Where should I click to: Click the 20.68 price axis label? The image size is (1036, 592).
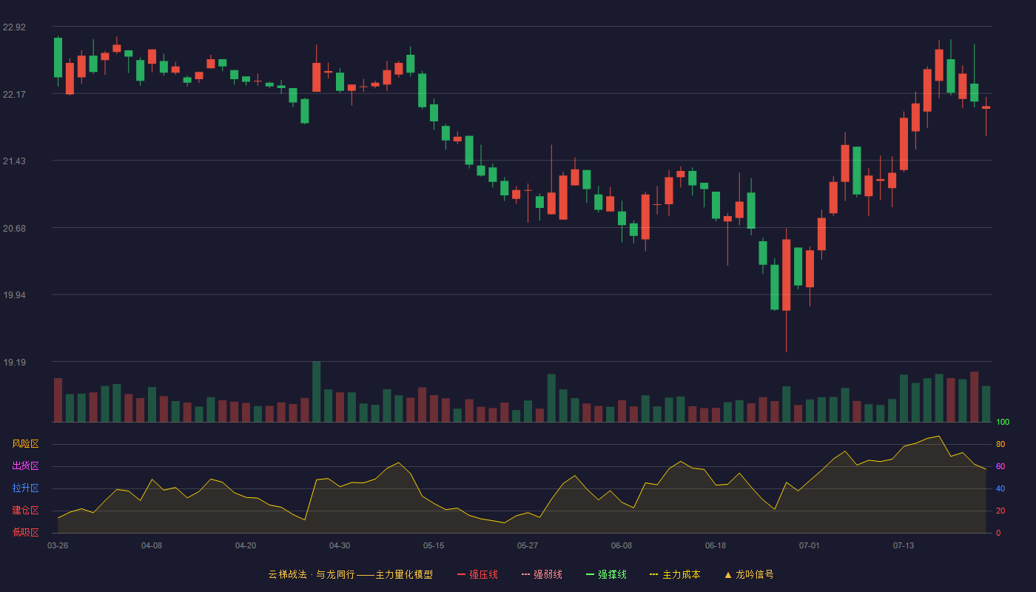tap(14, 228)
